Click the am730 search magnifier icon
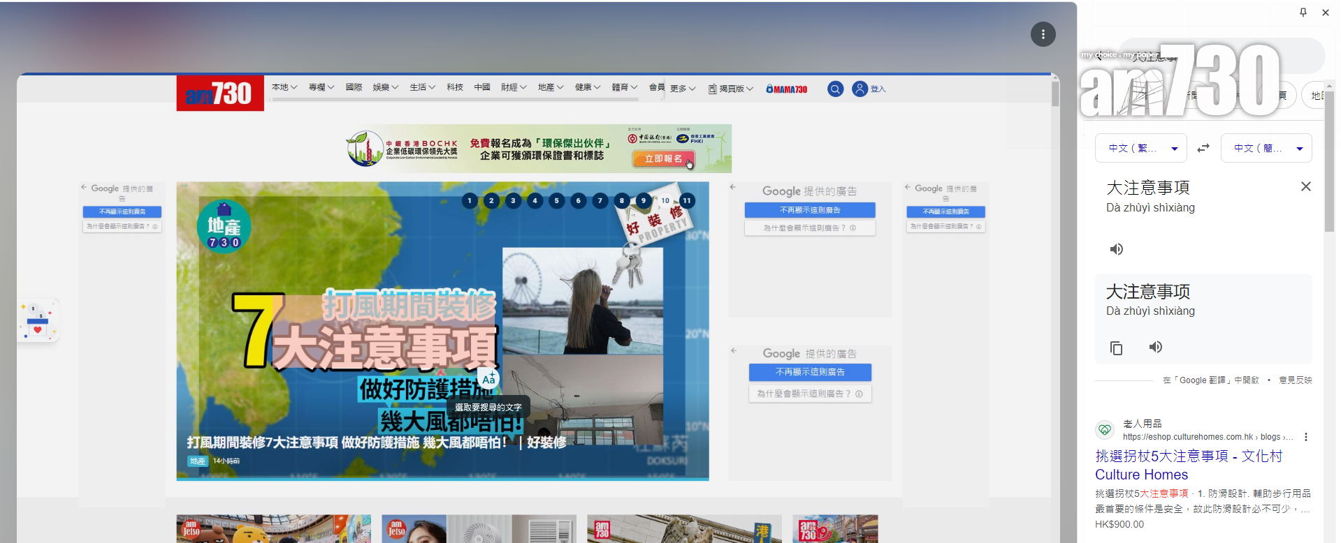This screenshot has height=543, width=1341. tap(835, 89)
